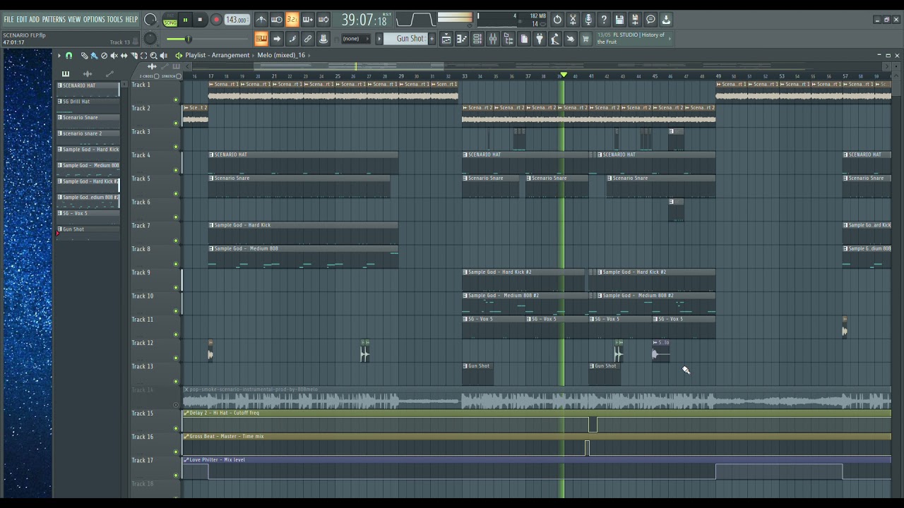Open the Channel rack icon
Viewport: 904px width, 508px height.
point(477,39)
